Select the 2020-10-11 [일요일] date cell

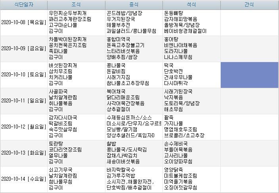pos(24,100)
